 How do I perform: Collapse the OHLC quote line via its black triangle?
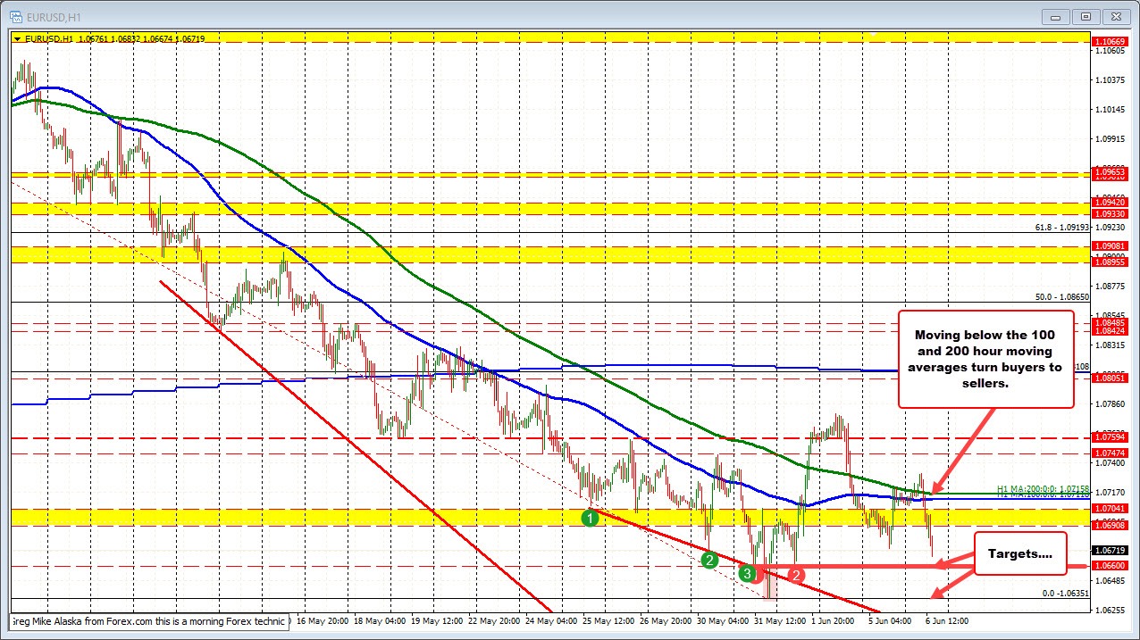(18, 38)
